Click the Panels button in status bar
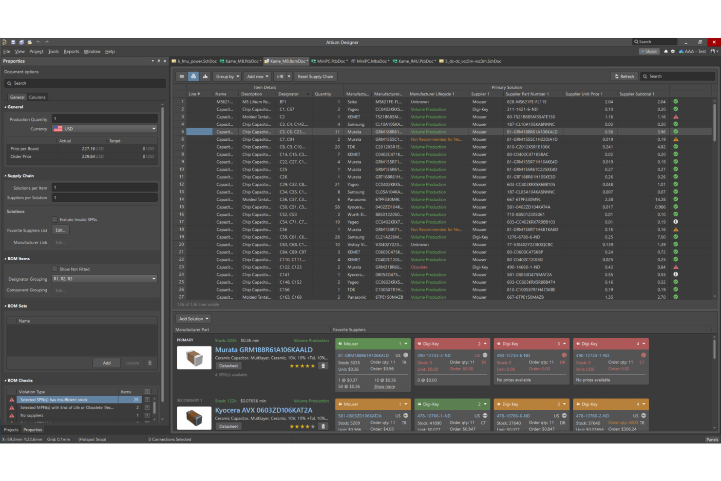Viewport: 721px width, 481px height. (x=712, y=440)
